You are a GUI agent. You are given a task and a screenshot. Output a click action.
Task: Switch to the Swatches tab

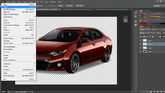(x=147, y=11)
